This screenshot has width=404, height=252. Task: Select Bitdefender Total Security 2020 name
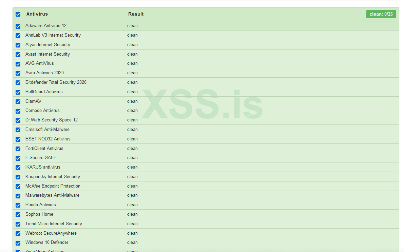click(56, 82)
